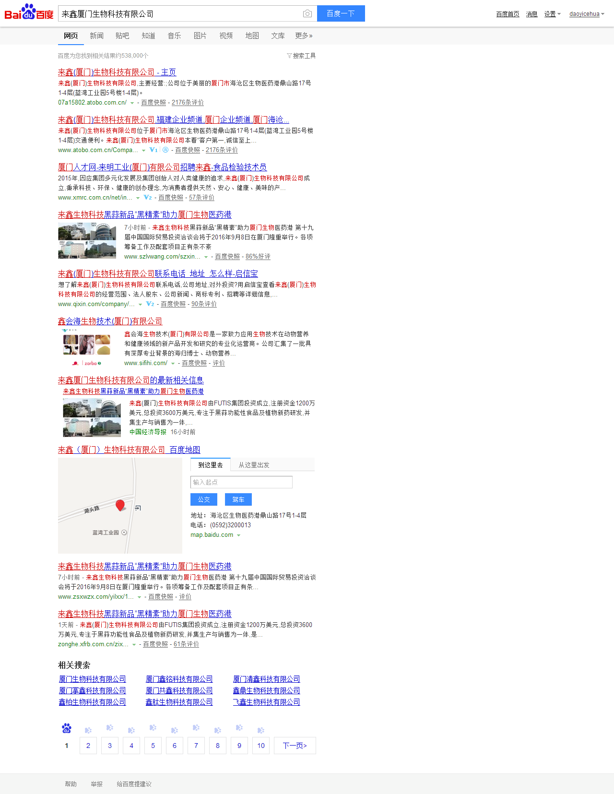The width and height of the screenshot is (614, 794).
Task: Go to results page 10
Action: coord(261,746)
